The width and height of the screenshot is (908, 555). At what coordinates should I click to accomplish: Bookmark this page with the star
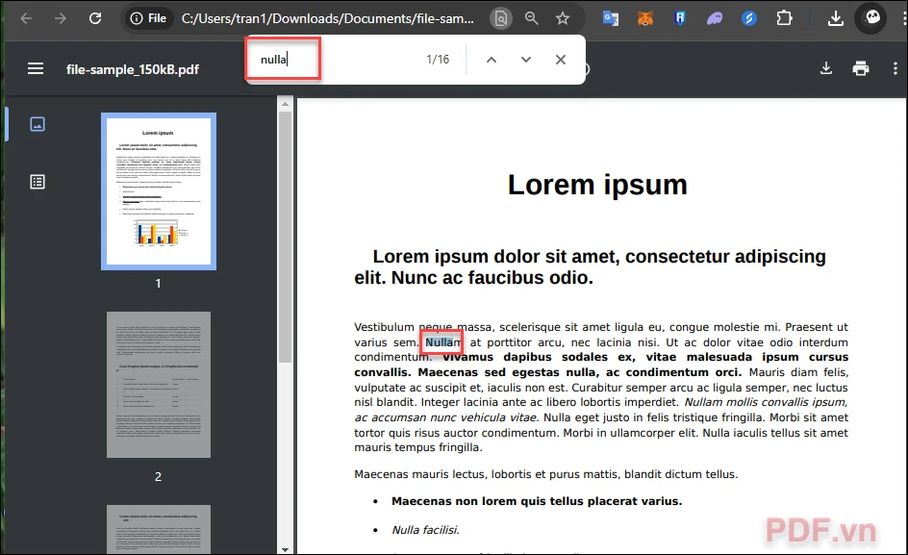click(563, 18)
